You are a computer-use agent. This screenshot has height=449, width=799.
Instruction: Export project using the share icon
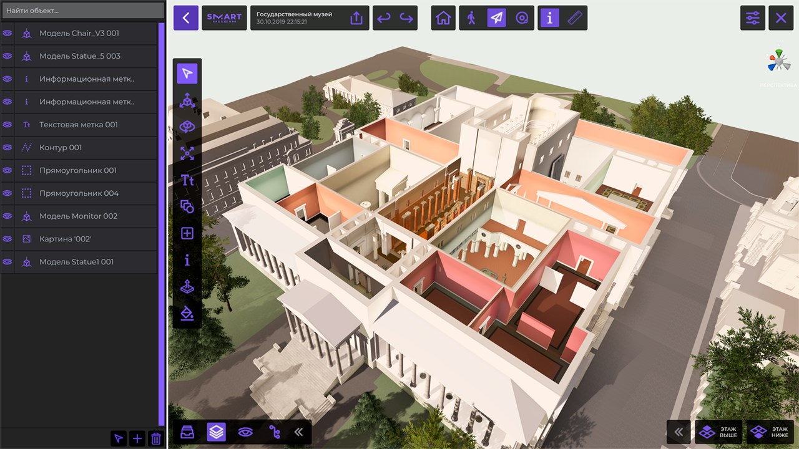coord(356,18)
